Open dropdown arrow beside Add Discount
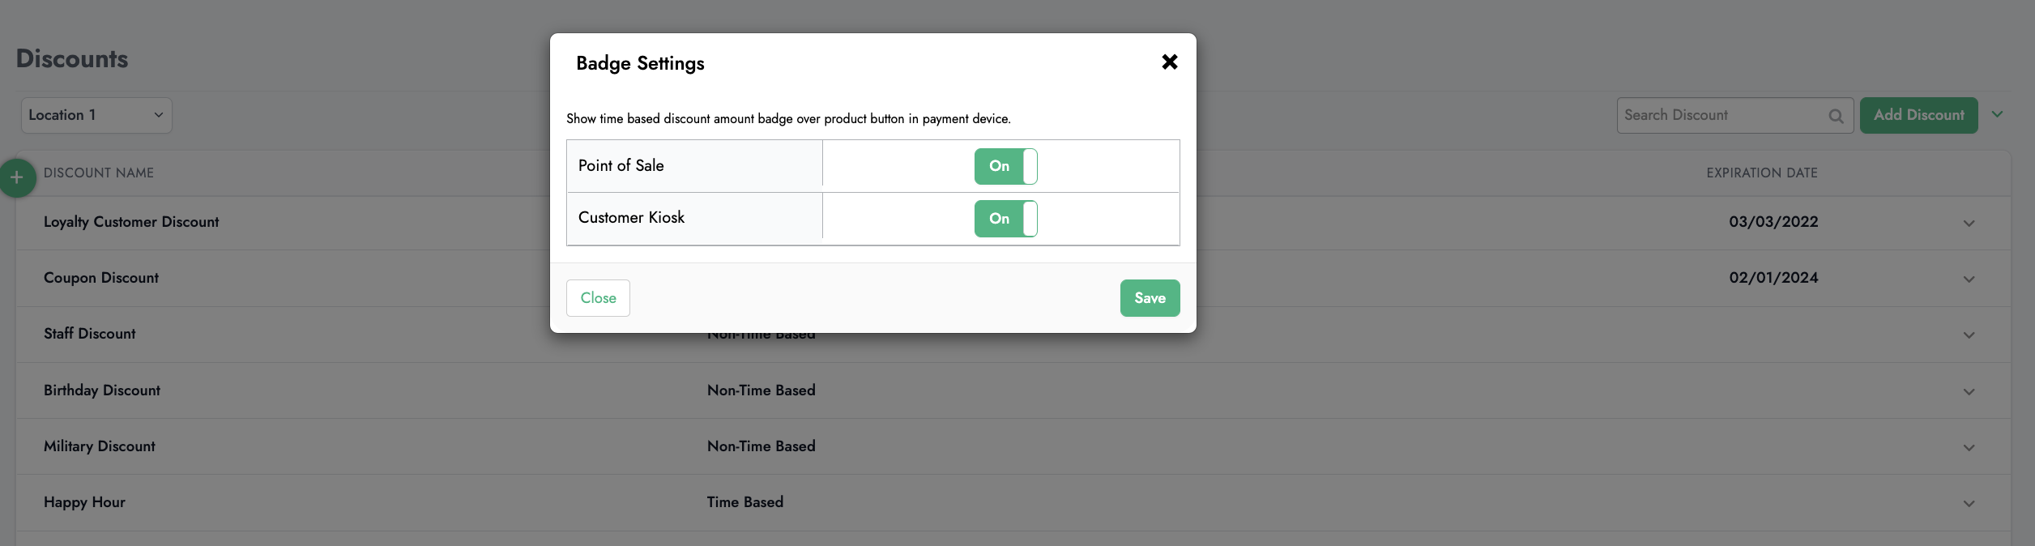Viewport: 2035px width, 546px height. (1997, 114)
